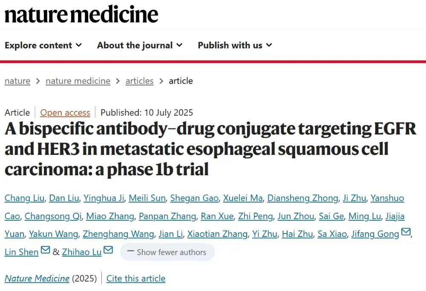This screenshot has width=426, height=291.
Task: Expand the Publish with us menu
Action: click(235, 45)
